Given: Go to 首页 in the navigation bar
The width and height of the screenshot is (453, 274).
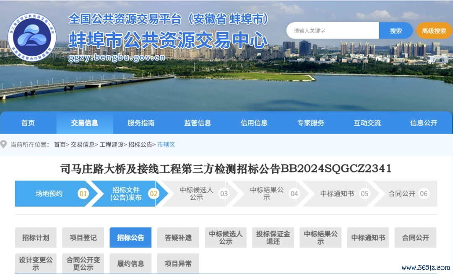Looking at the screenshot, I should coord(29,123).
